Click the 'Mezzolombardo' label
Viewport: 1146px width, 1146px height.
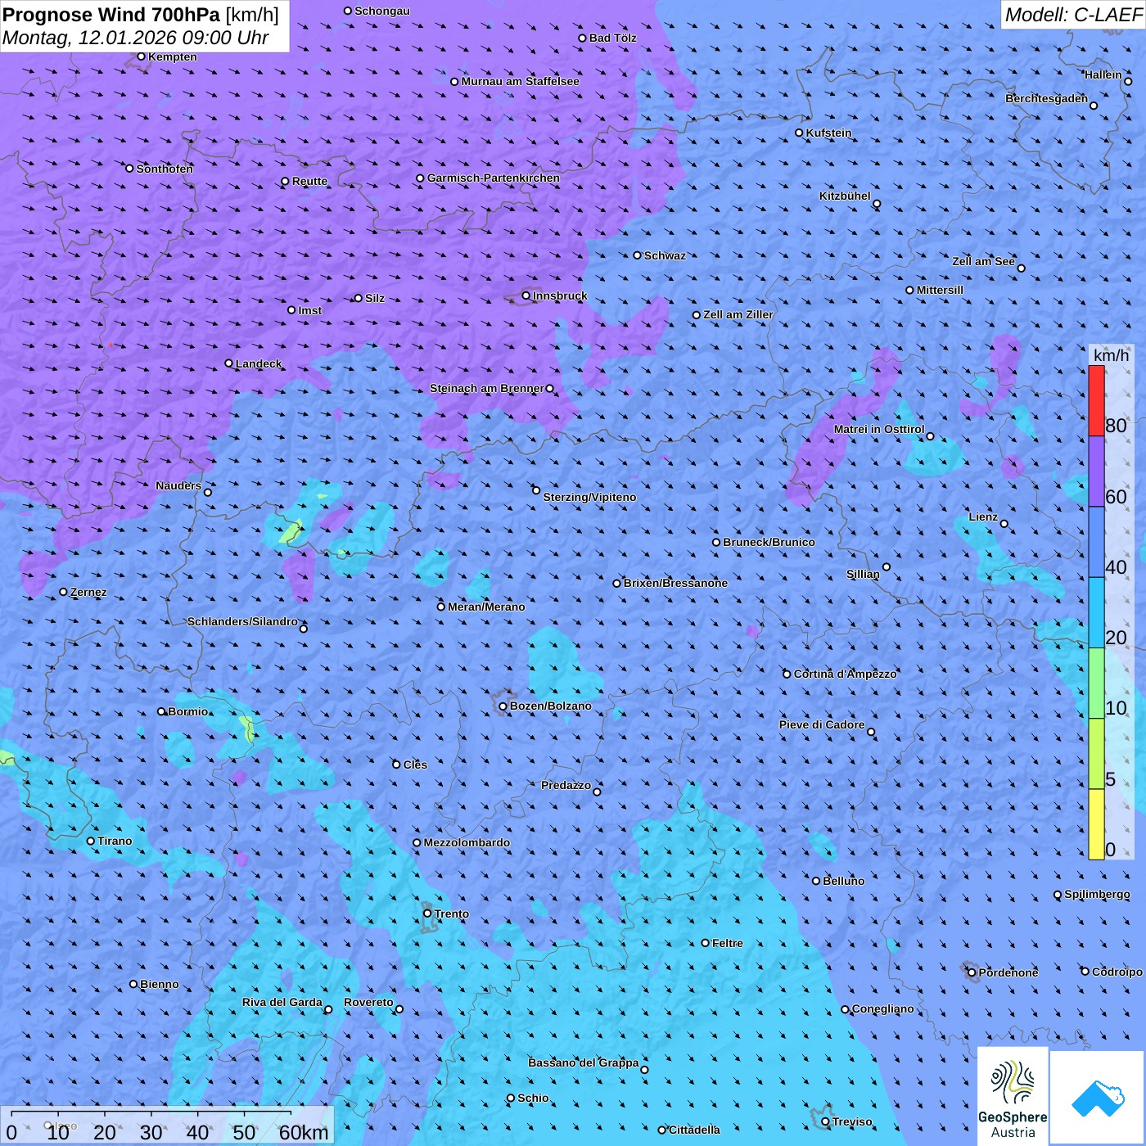coord(467,842)
